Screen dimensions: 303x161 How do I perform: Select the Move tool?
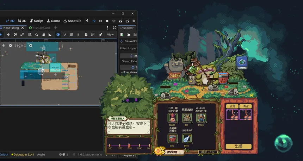[x=9, y=35]
